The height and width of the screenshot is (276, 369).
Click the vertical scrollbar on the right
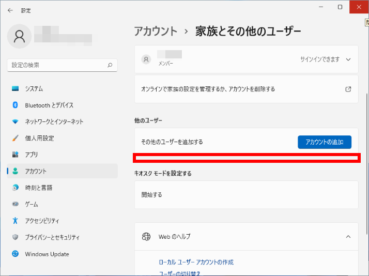pyautogui.click(x=366, y=163)
